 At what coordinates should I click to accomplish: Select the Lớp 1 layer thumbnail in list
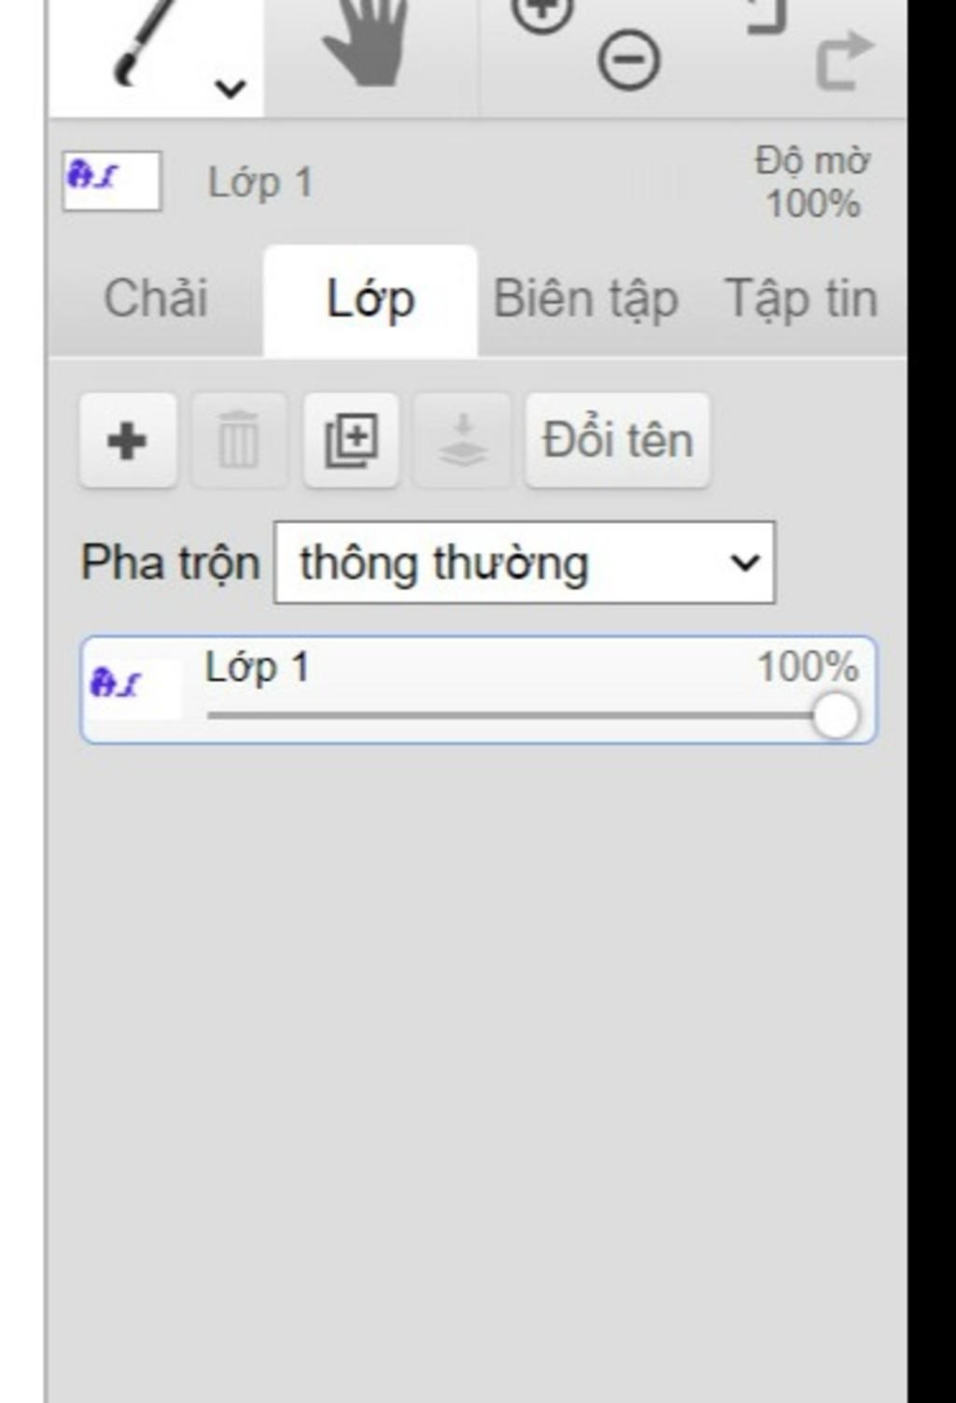(x=134, y=688)
